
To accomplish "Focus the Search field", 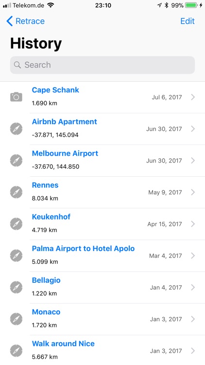I will [x=102, y=65].
